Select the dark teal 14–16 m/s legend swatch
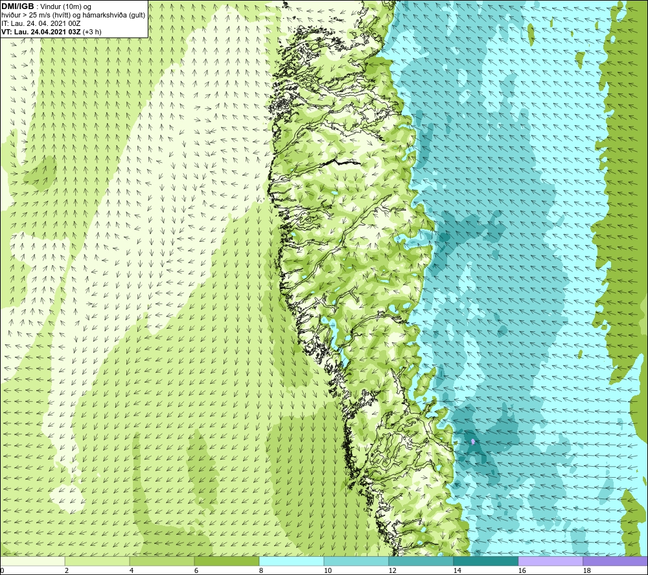This screenshot has width=648, height=575. 485,561
